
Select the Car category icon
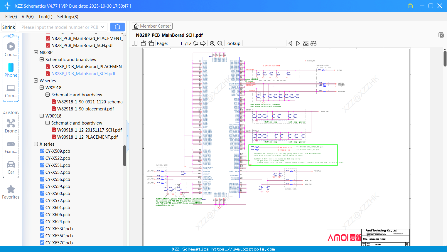click(x=11, y=167)
